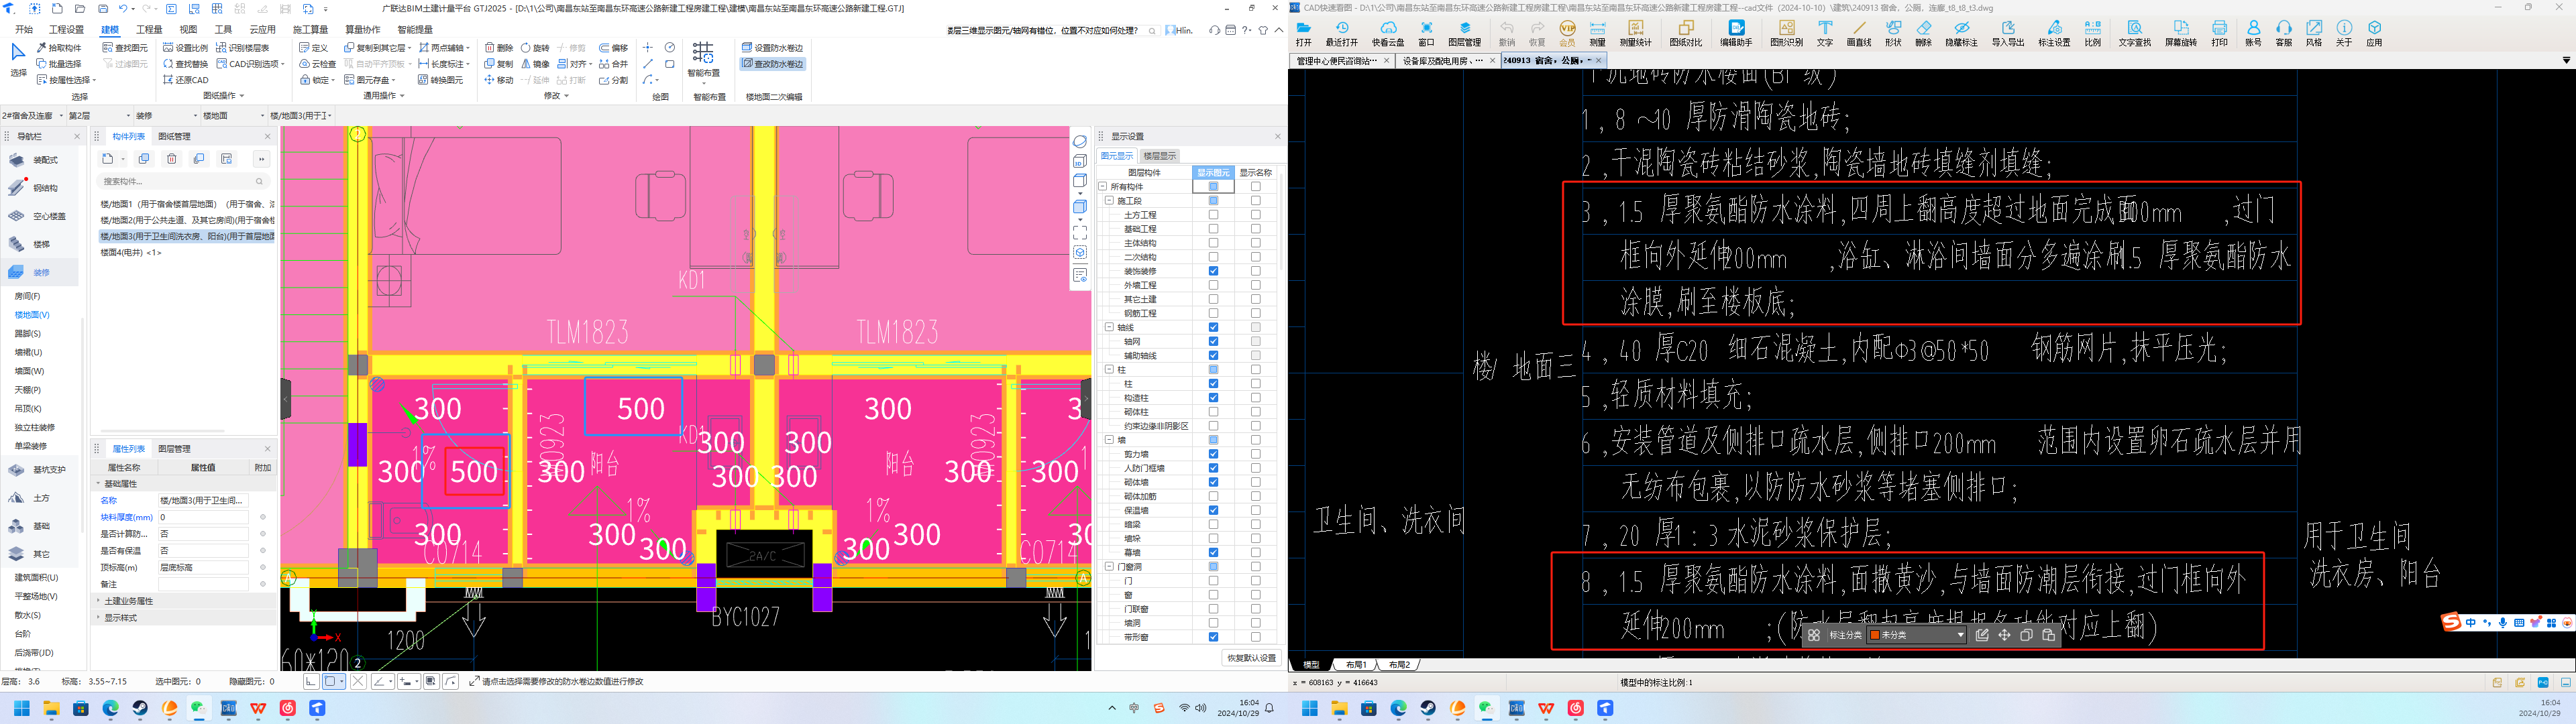Click 设置比例 set scale tool

186,48
